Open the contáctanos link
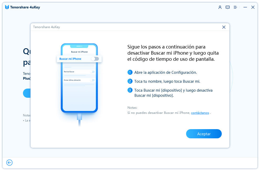Screen dimensions: 260x171 tap(200, 113)
